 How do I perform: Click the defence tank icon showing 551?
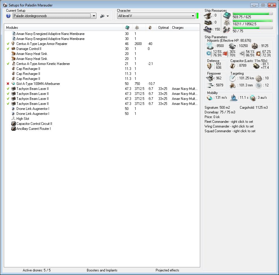(x=210, y=66)
